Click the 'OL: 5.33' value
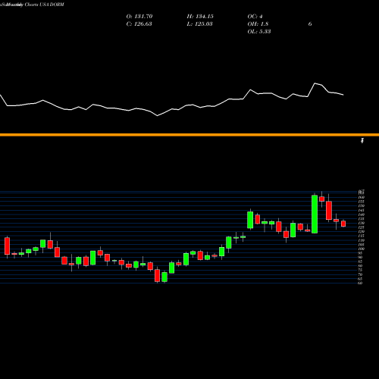Screen dimensions: 379x379 (x=259, y=32)
